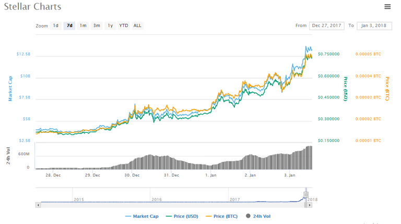The width and height of the screenshot is (401, 224).
Task: Click the navigator scrollbar right arrow
Action: click(310, 205)
